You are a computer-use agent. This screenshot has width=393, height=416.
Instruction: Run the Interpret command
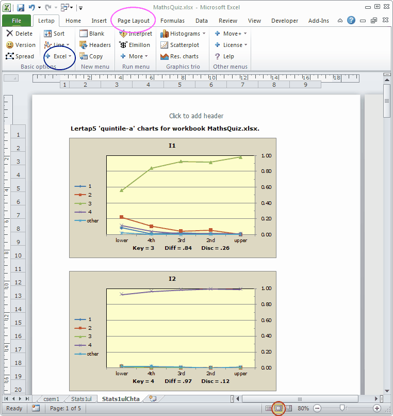pyautogui.click(x=136, y=34)
